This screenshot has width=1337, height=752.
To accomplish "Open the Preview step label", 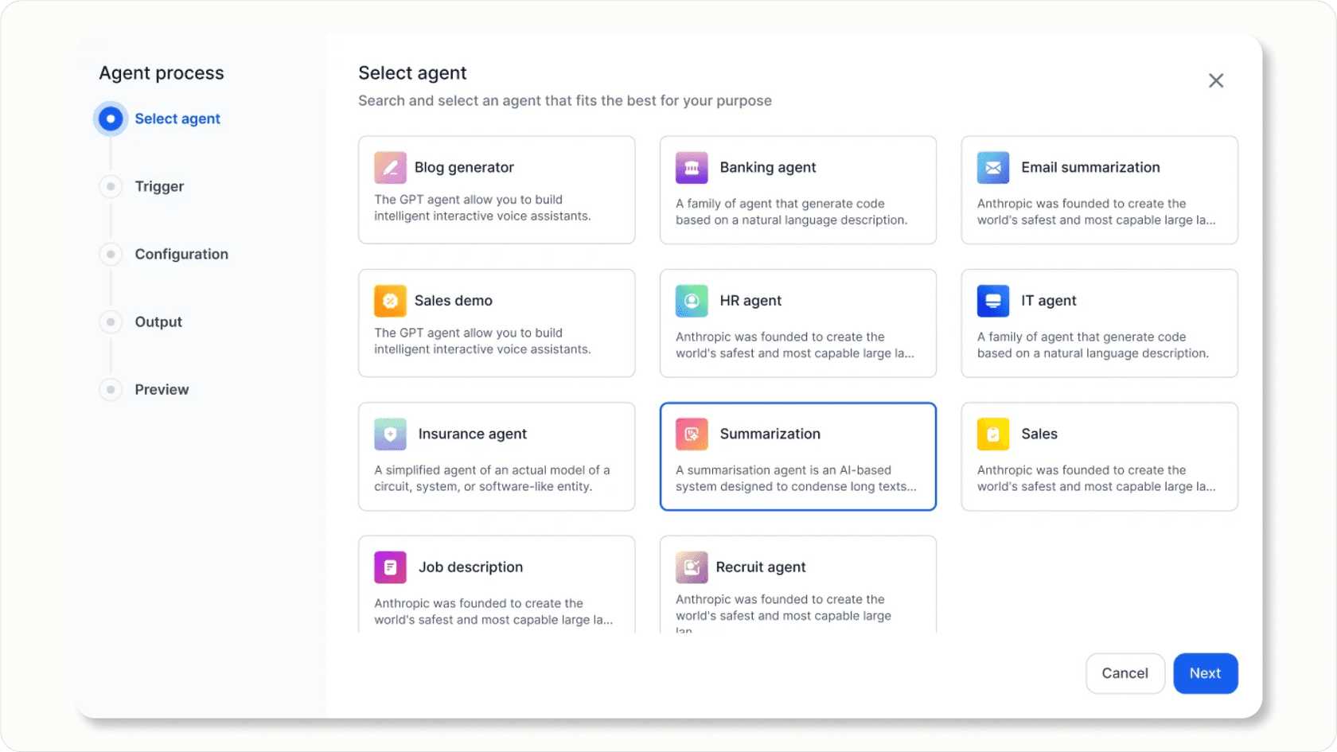I will 162,390.
